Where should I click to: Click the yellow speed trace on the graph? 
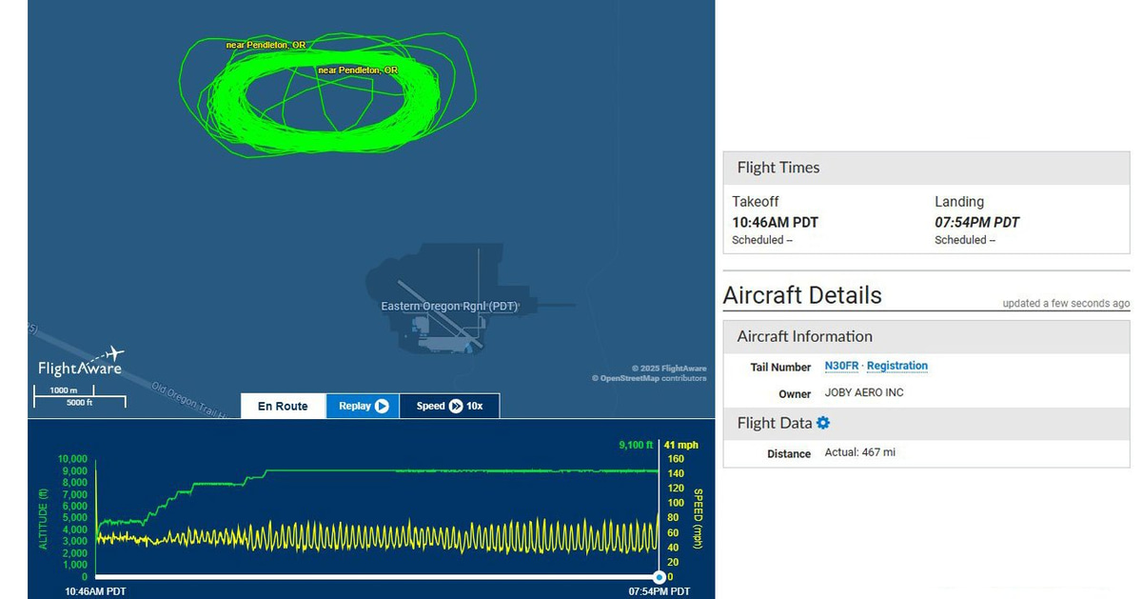tap(381, 536)
